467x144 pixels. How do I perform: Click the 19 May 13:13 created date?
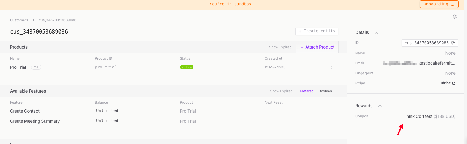pyautogui.click(x=275, y=67)
